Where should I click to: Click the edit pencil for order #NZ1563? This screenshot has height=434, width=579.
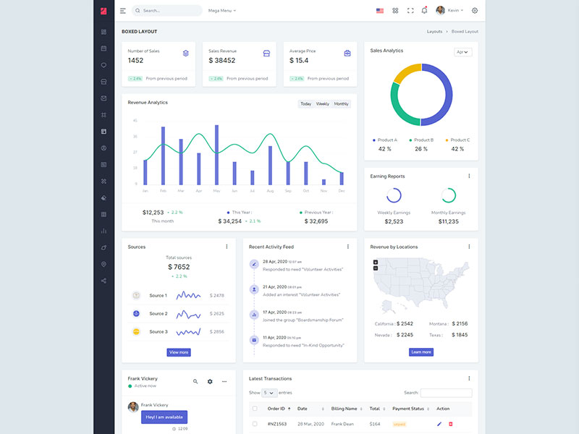point(439,424)
